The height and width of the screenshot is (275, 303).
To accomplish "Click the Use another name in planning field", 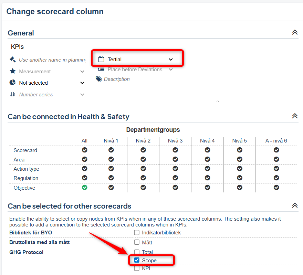I will point(52,60).
